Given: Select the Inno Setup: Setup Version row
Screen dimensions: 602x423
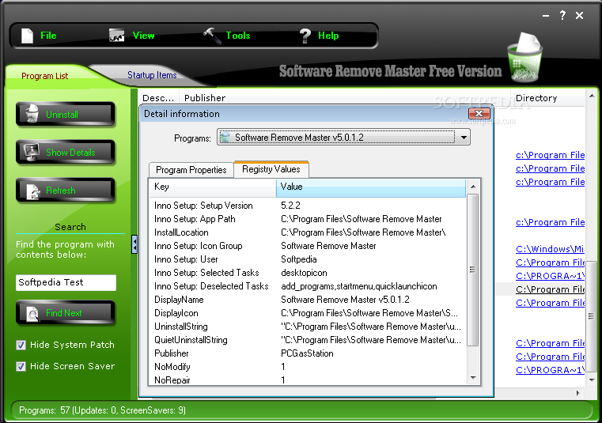Looking at the screenshot, I should point(309,206).
